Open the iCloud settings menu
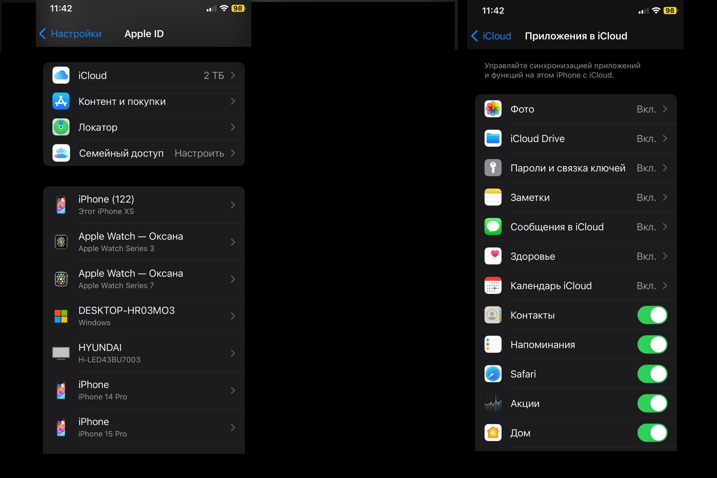Screen dimensions: 717x478 142,75
